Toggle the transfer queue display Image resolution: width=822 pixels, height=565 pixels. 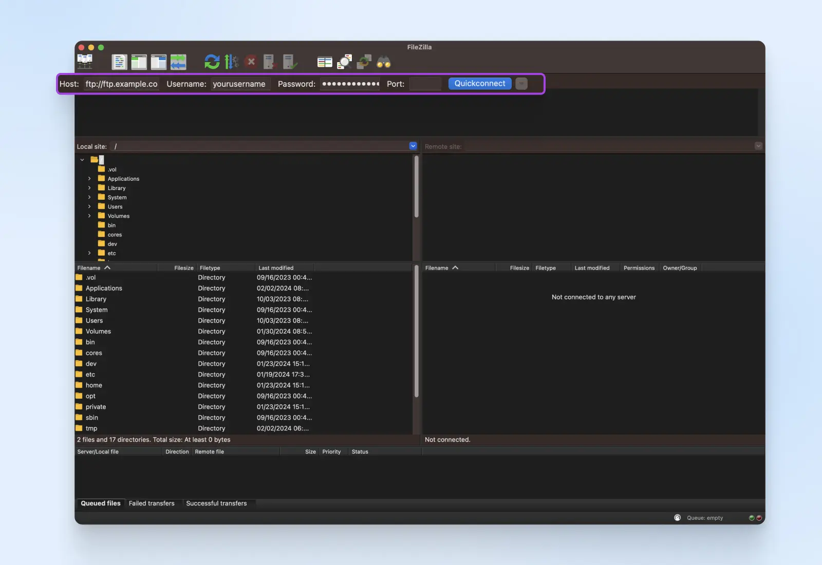(178, 62)
